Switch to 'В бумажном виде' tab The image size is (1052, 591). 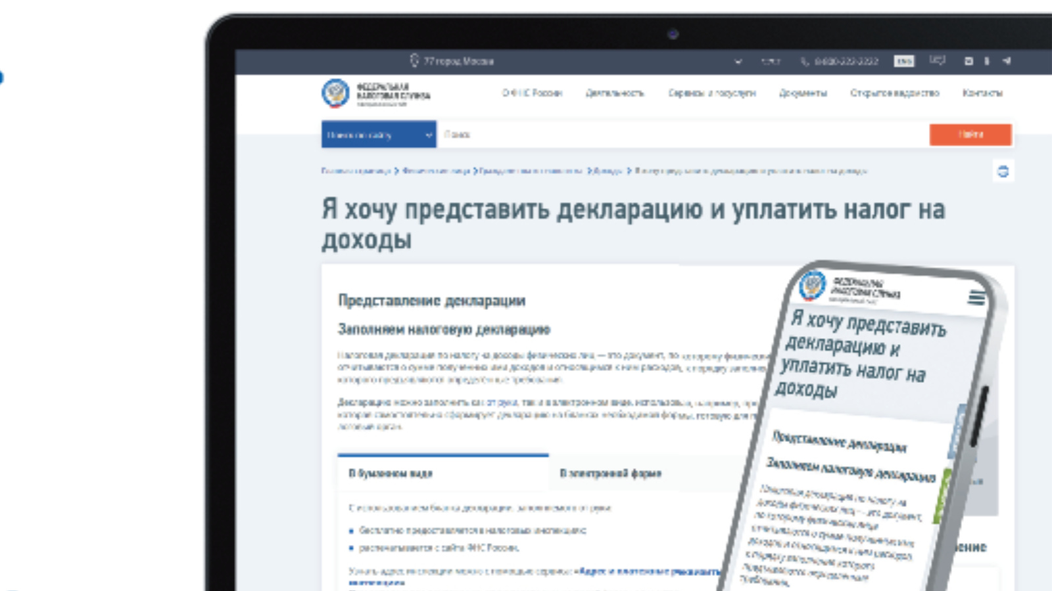391,473
